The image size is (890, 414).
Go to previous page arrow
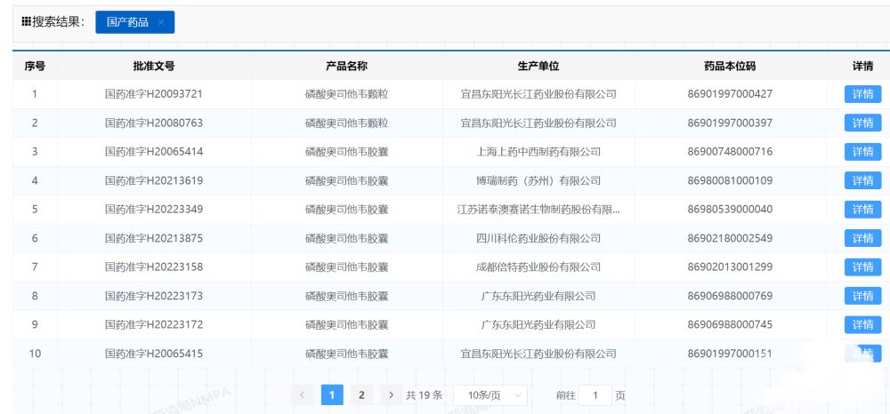pyautogui.click(x=303, y=394)
